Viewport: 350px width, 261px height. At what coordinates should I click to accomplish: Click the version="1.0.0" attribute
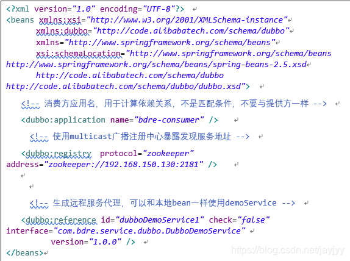[x=86, y=242]
